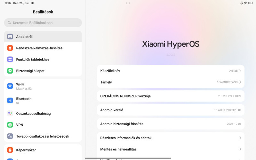
Task: Tap the navigation gesture bar at bottom
Action: pos(128,158)
